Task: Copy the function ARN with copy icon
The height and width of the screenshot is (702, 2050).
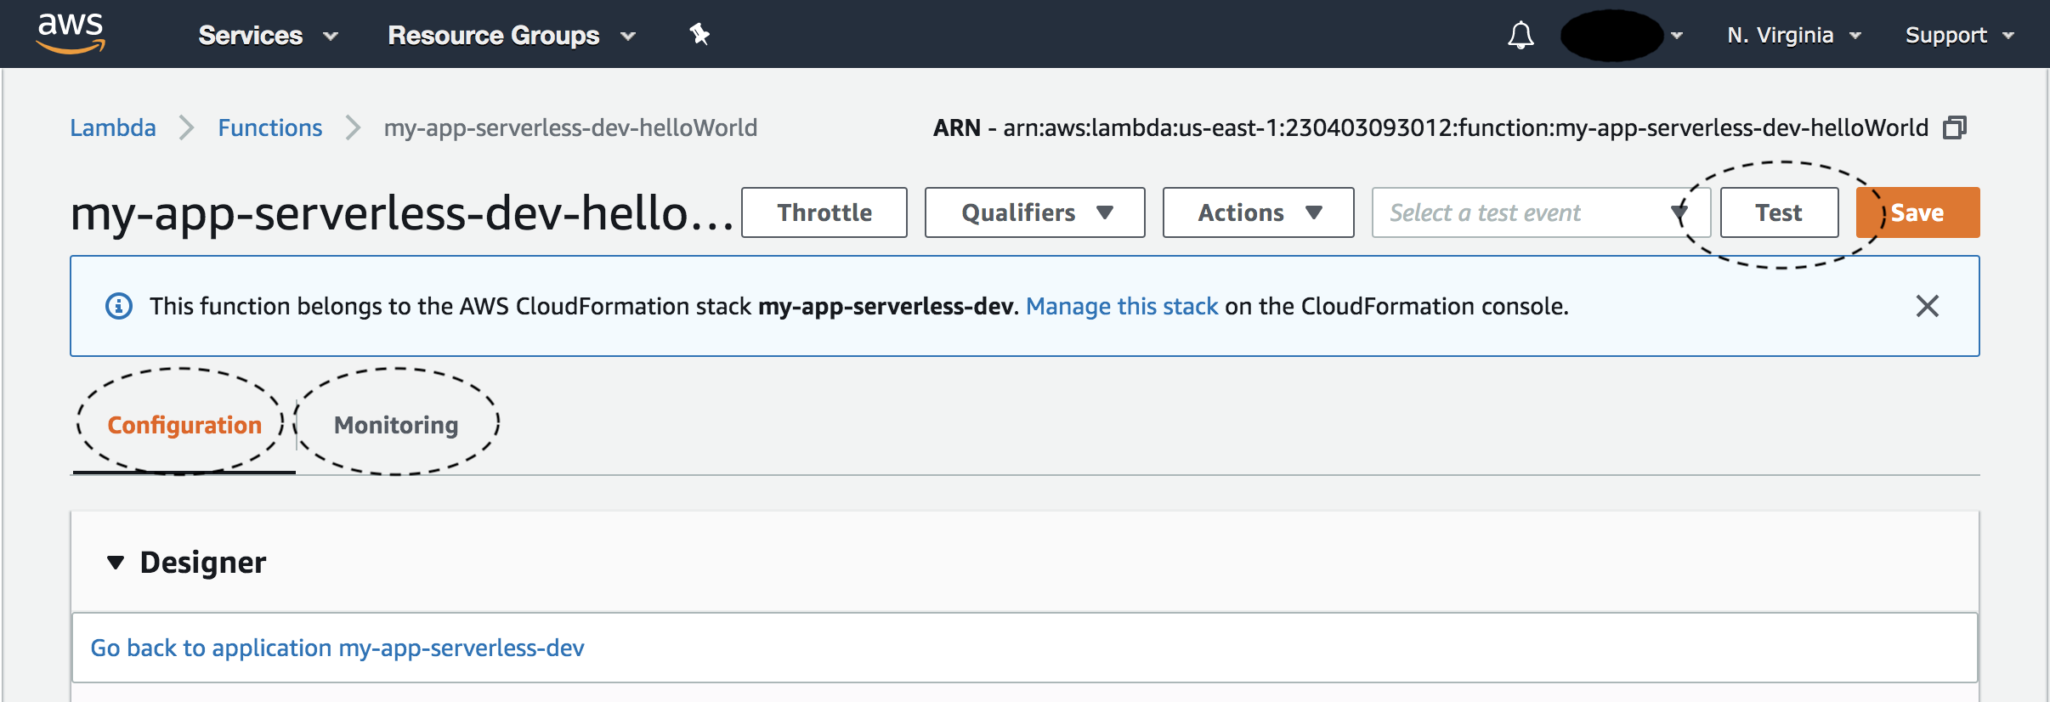Action: coord(1955,128)
